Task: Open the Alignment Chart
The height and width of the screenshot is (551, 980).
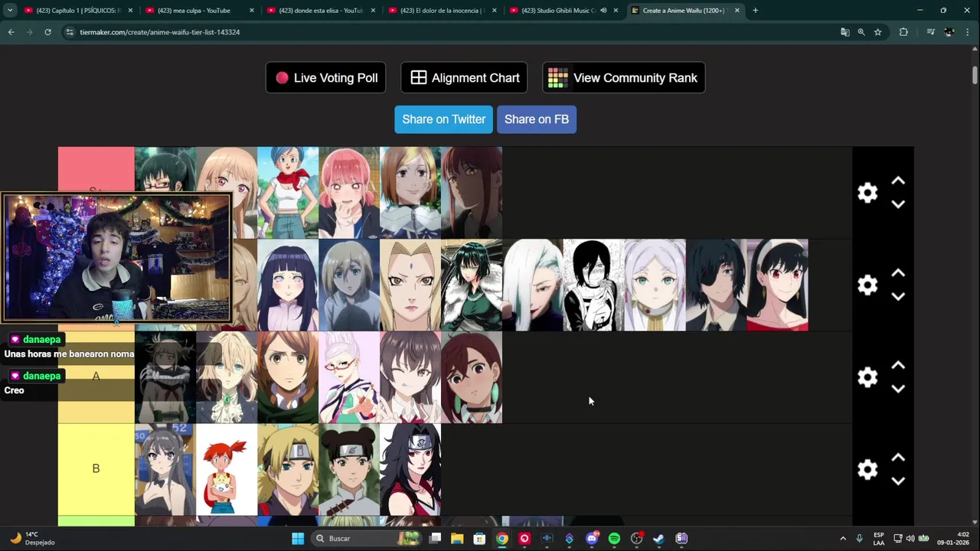Action: point(464,78)
